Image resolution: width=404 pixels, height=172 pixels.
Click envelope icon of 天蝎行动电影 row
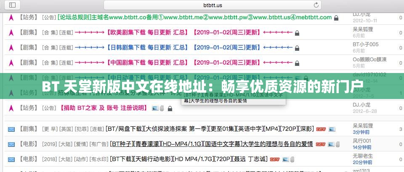[x=11, y=159]
